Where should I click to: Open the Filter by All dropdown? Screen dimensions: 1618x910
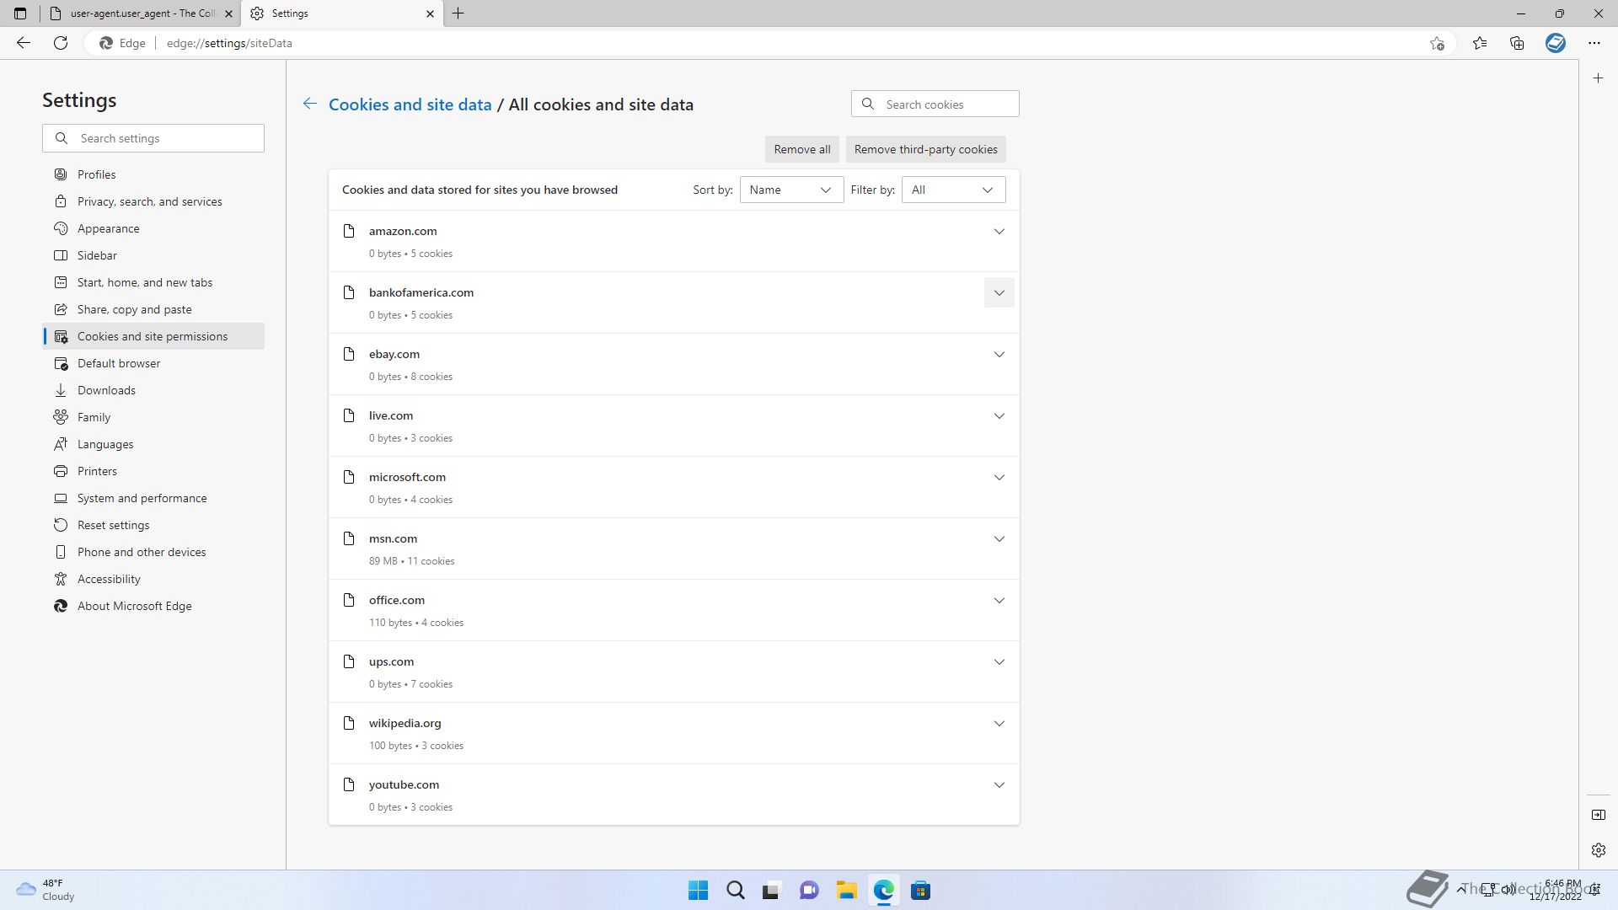coord(953,190)
